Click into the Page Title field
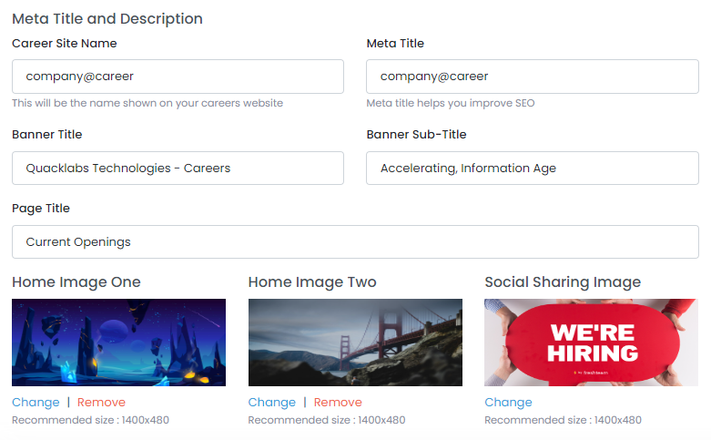Viewport: 711px width, 440px height. pyautogui.click(x=355, y=241)
